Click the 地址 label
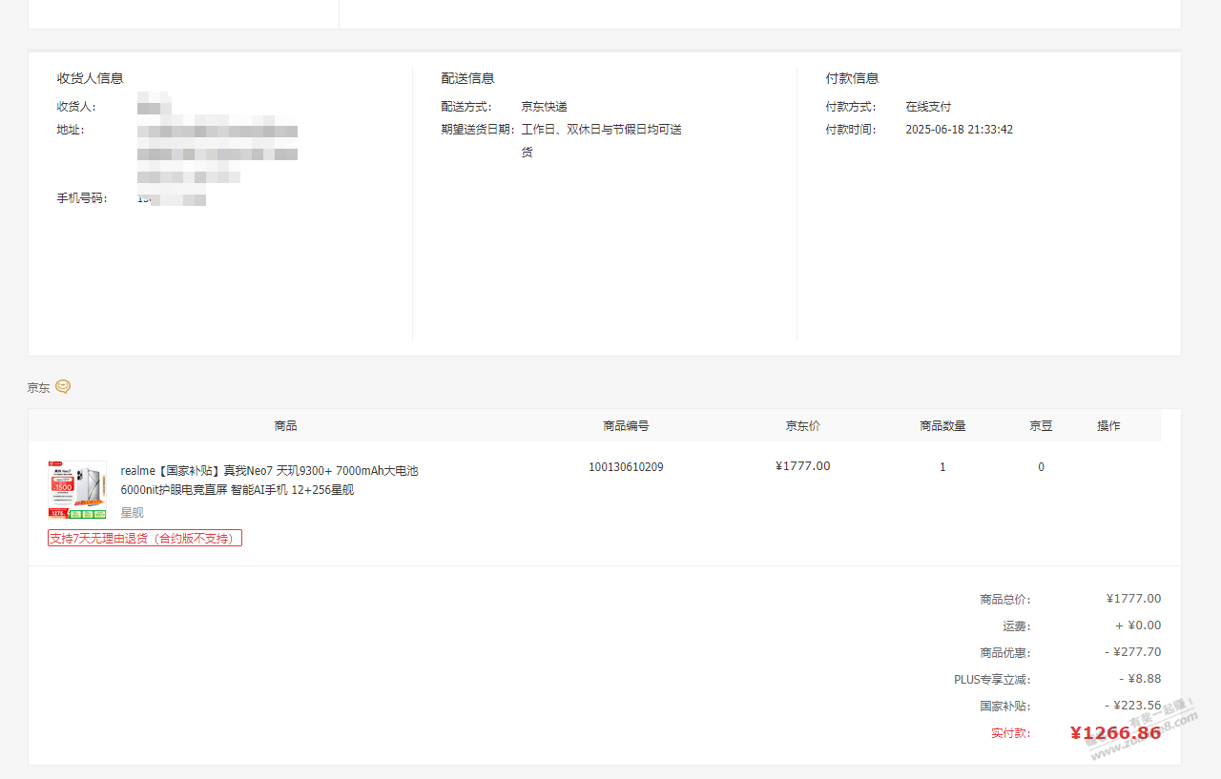1221x779 pixels. point(71,130)
